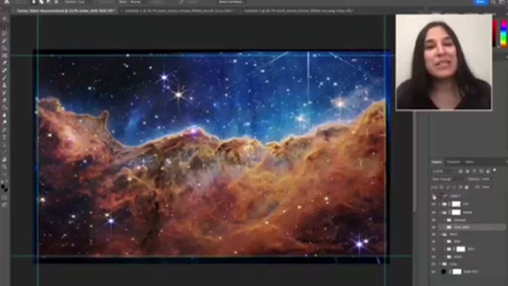Click the lock all icon
The width and height of the screenshot is (508, 286).
point(467,187)
